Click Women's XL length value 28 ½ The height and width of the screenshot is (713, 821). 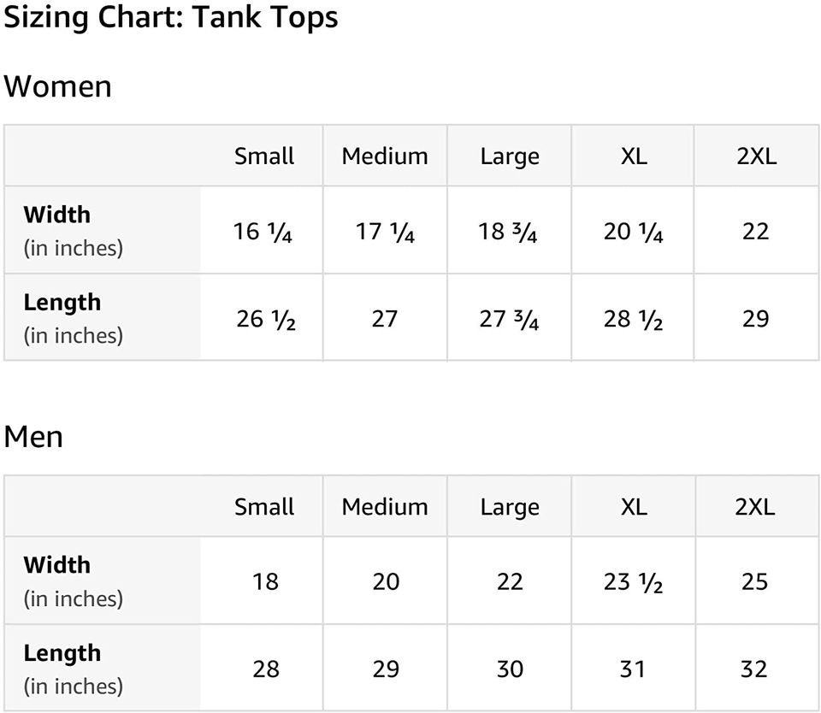[x=633, y=319]
